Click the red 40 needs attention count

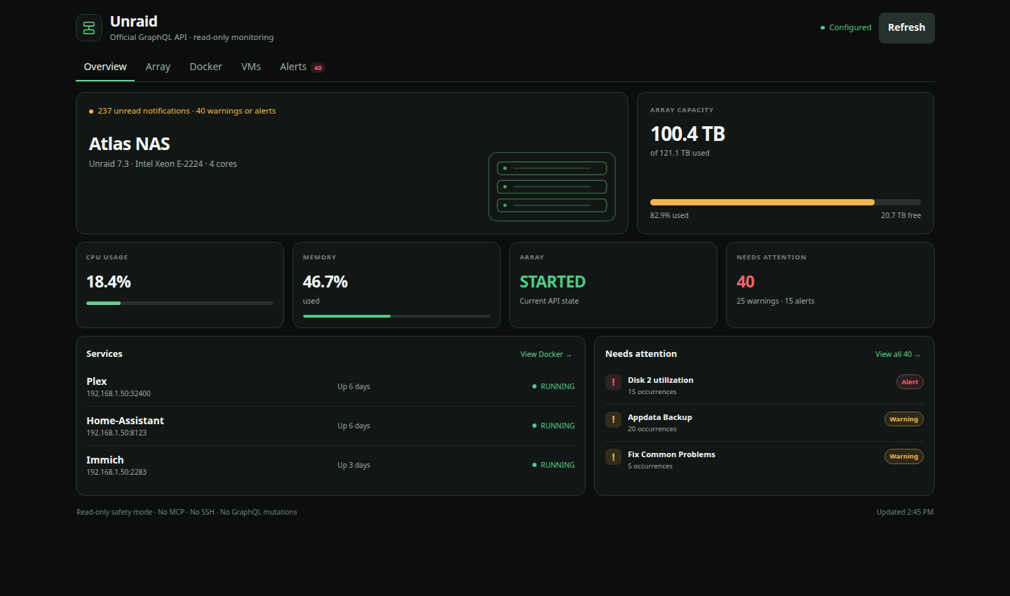pyautogui.click(x=746, y=282)
